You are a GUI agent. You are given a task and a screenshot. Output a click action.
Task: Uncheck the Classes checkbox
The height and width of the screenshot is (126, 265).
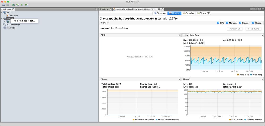click(240, 23)
